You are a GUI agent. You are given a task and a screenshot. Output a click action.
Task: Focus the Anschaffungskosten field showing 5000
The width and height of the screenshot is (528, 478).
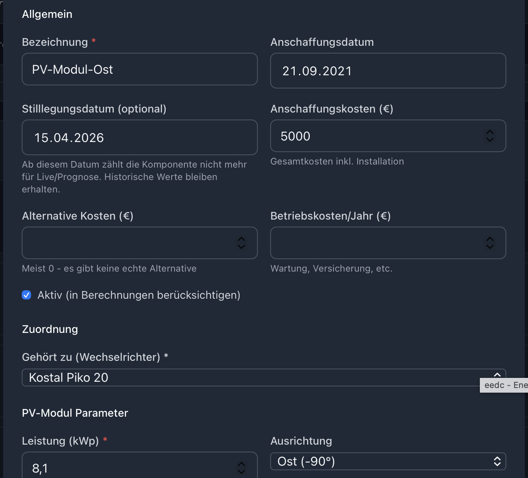coord(376,136)
